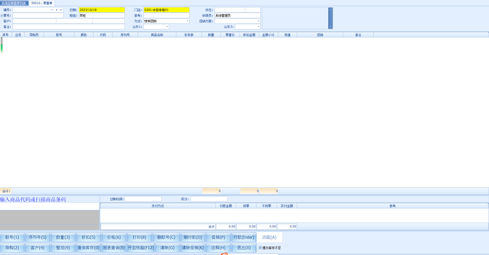Click the next record arrow in 编号 field
This screenshot has width=489, height=255.
61,10
